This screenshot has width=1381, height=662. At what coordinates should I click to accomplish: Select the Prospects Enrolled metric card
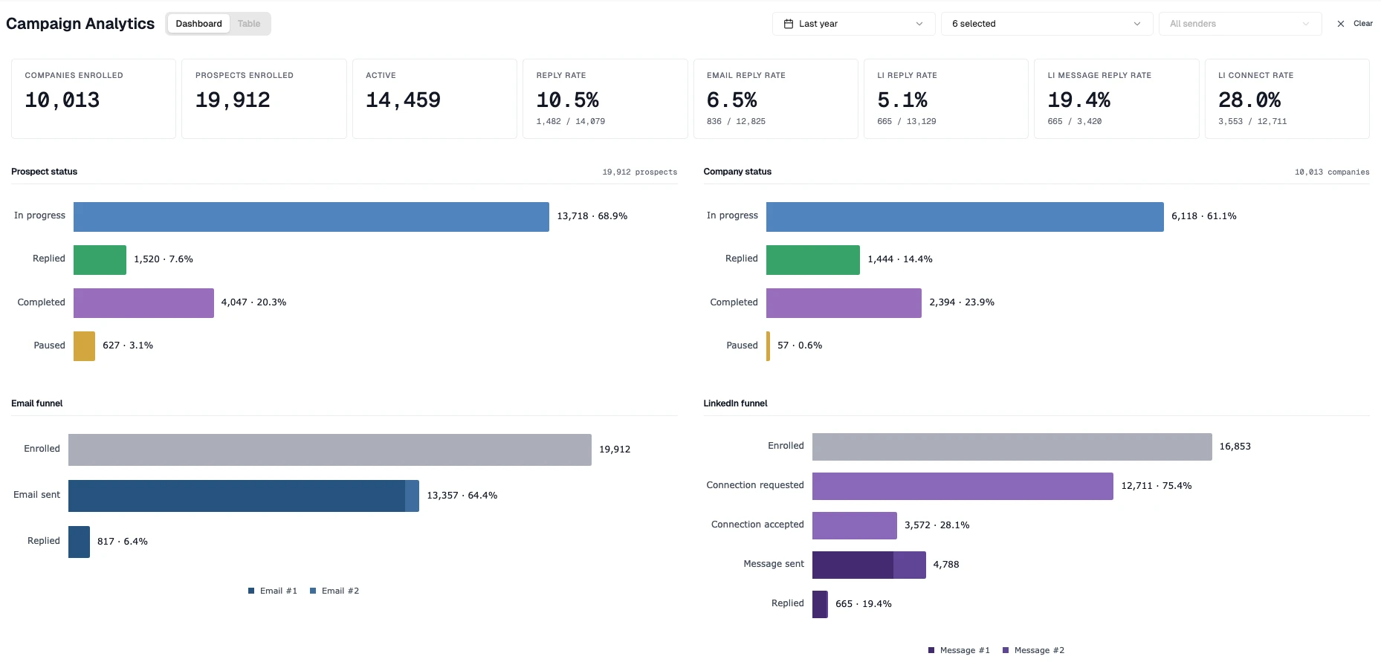click(264, 99)
